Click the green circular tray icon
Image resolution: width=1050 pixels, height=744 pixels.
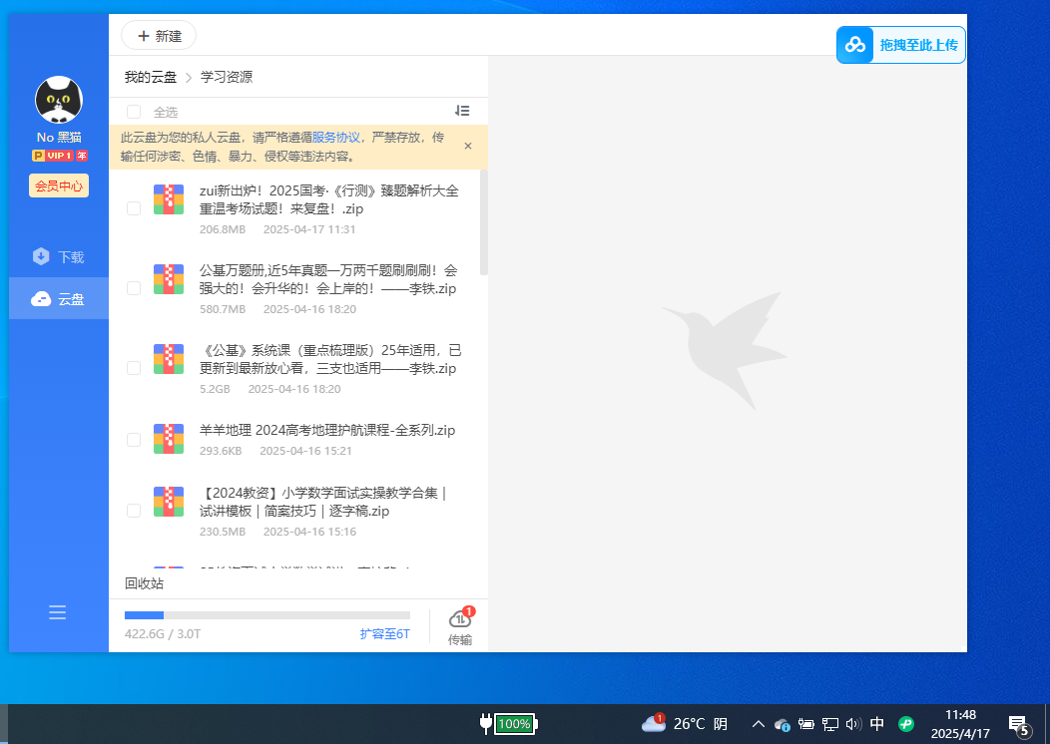906,724
